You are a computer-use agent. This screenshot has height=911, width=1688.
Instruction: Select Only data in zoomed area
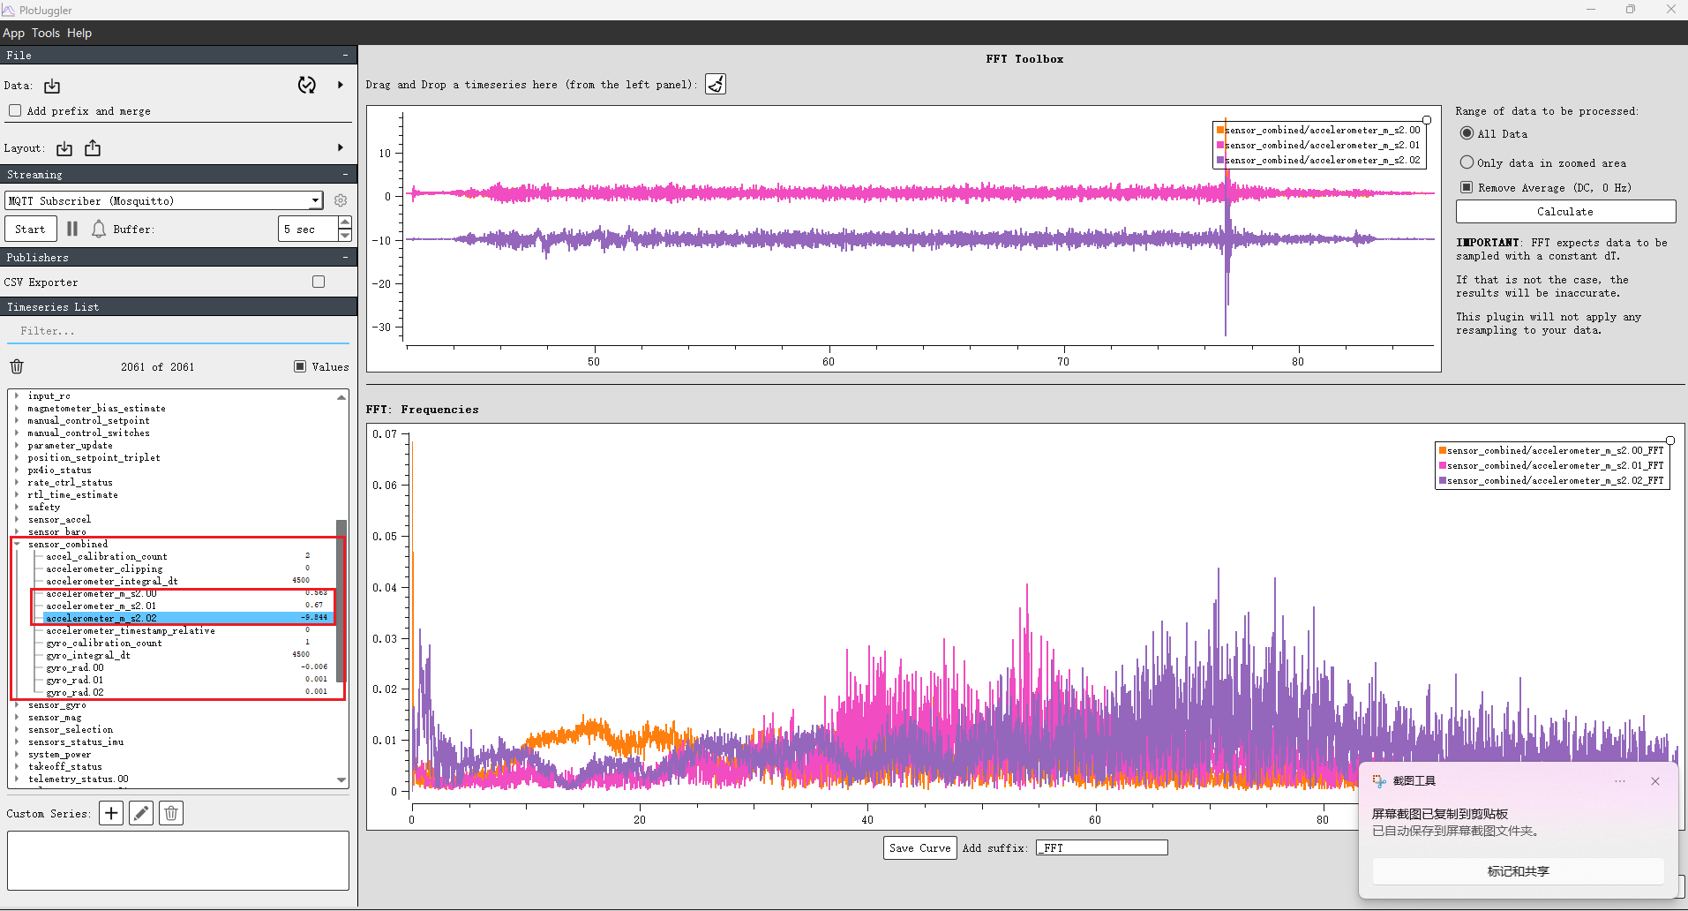point(1467,162)
